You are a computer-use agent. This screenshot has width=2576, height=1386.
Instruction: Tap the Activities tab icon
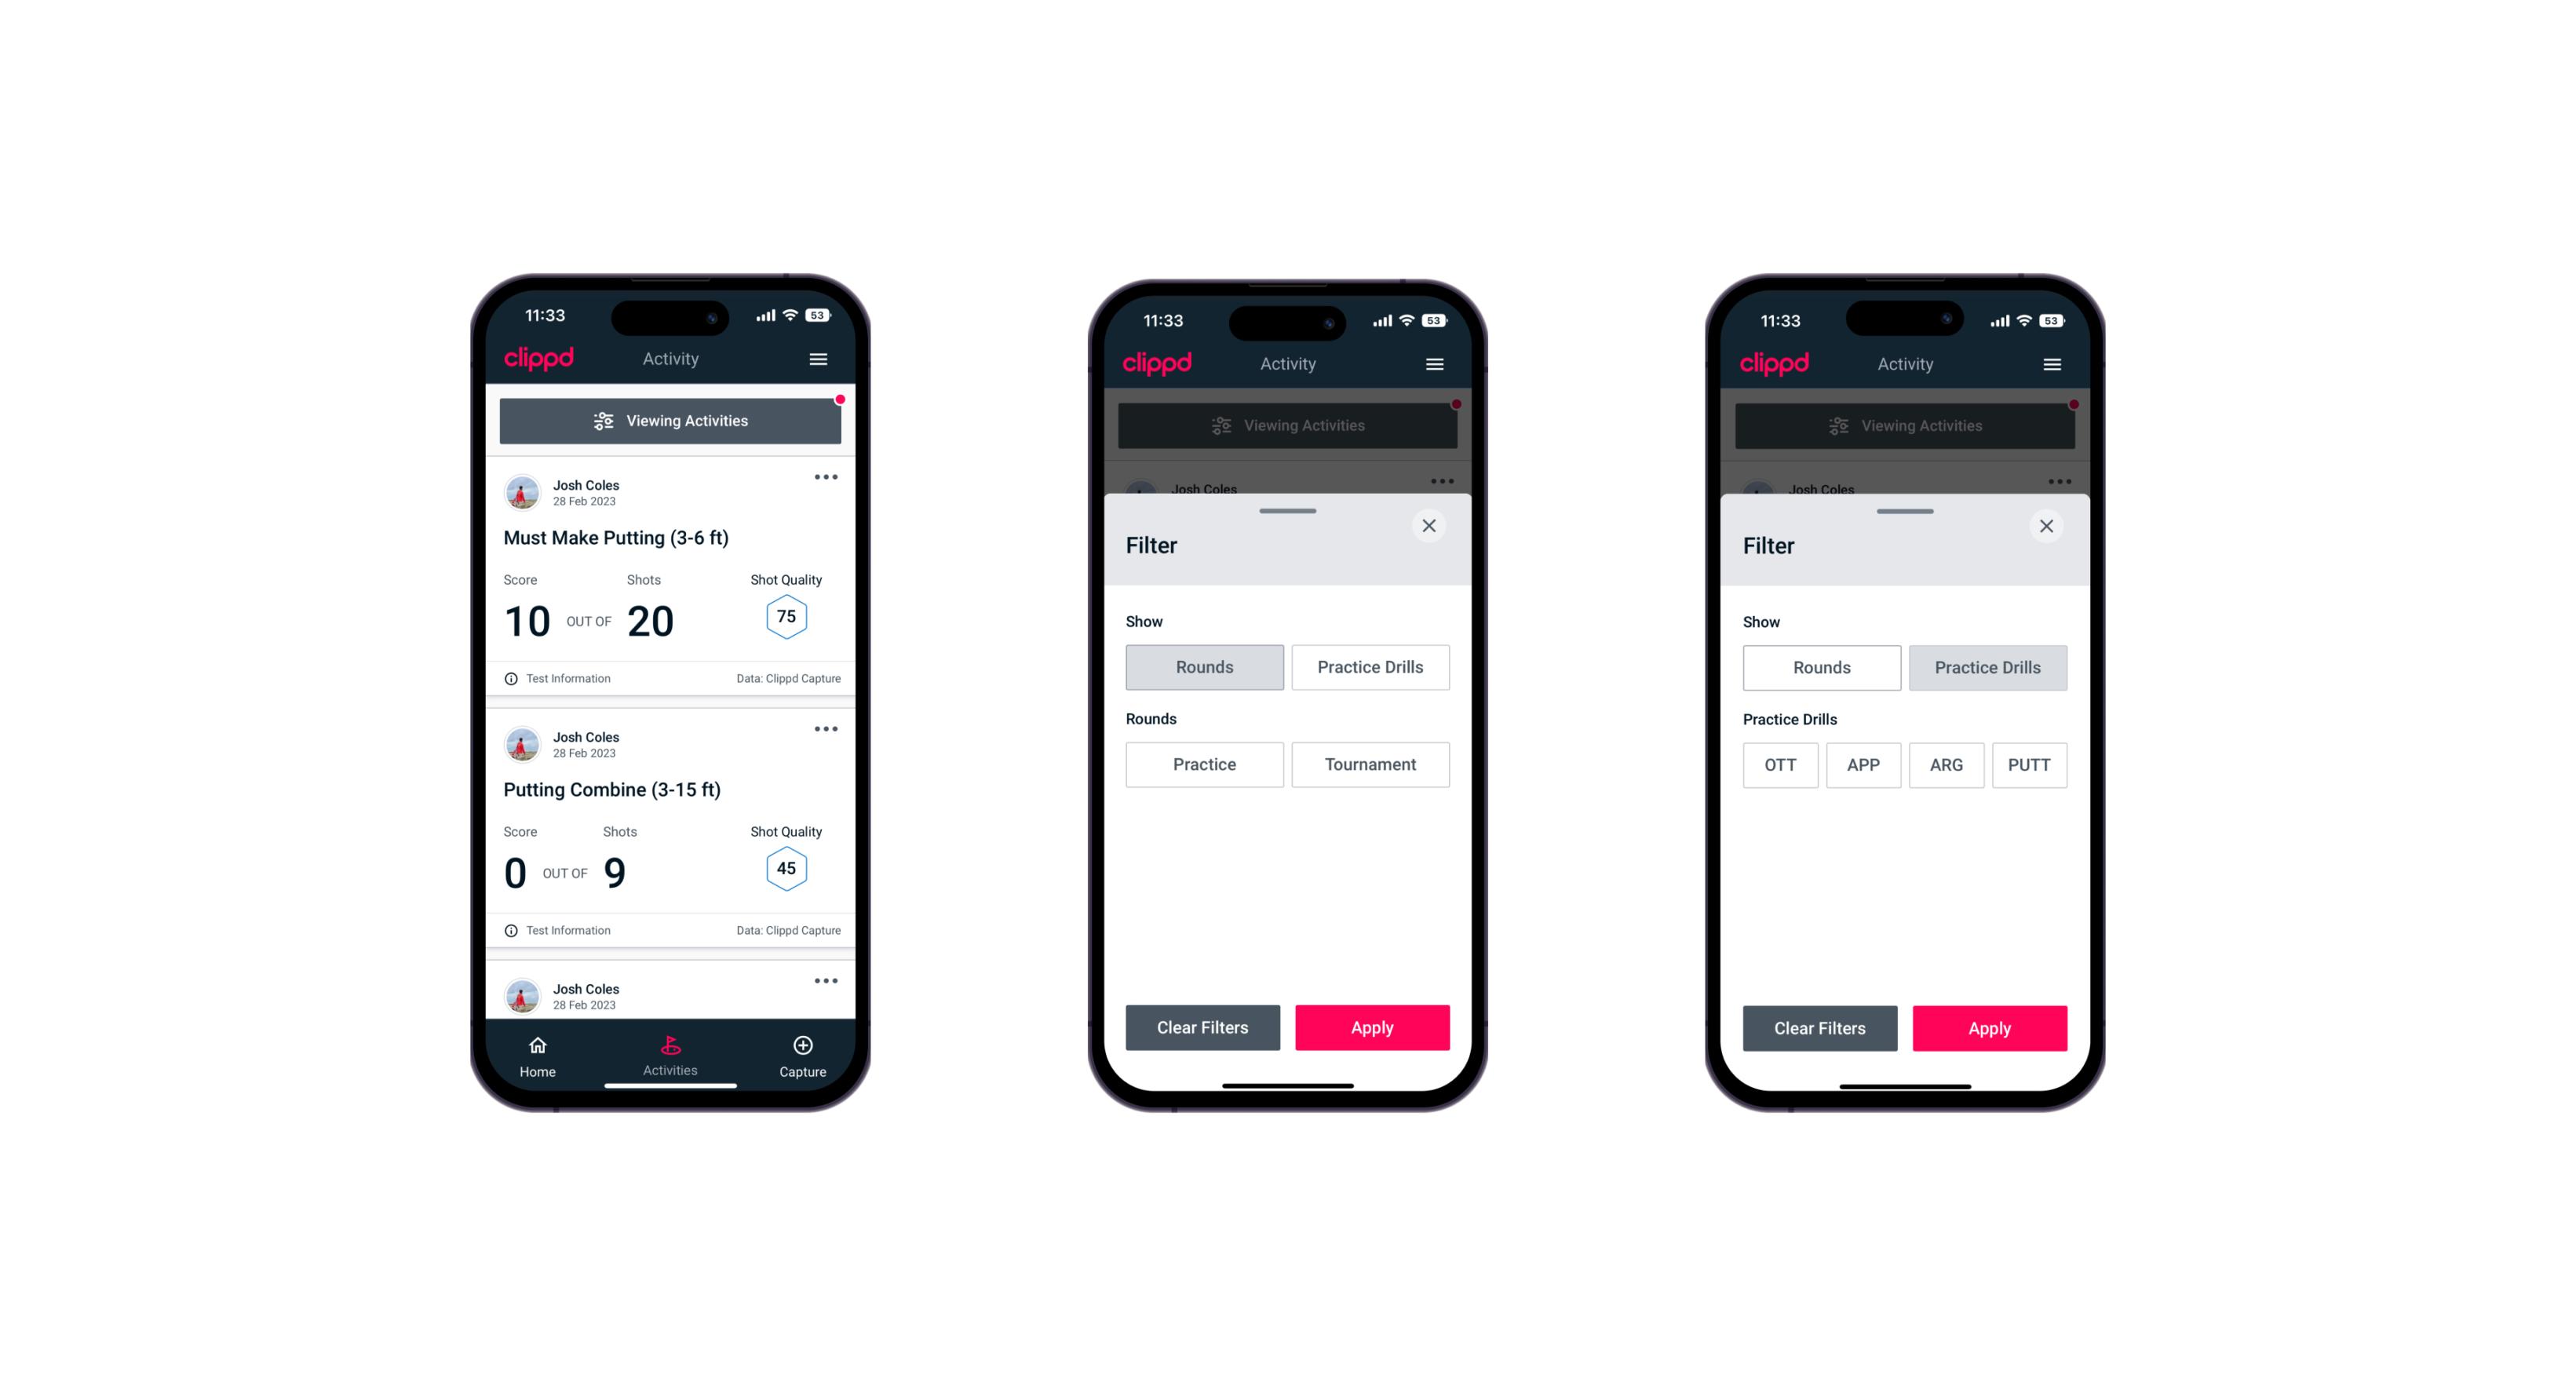click(671, 1048)
